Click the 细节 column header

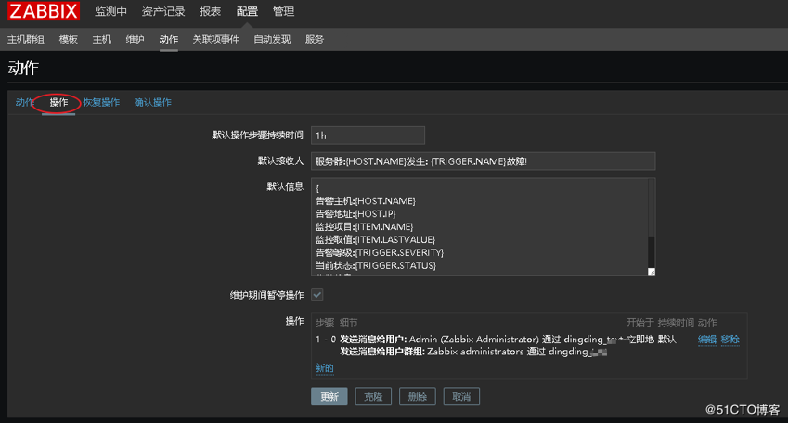click(349, 323)
